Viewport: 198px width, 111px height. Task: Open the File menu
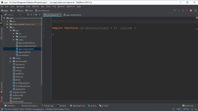click(x=2, y=6)
